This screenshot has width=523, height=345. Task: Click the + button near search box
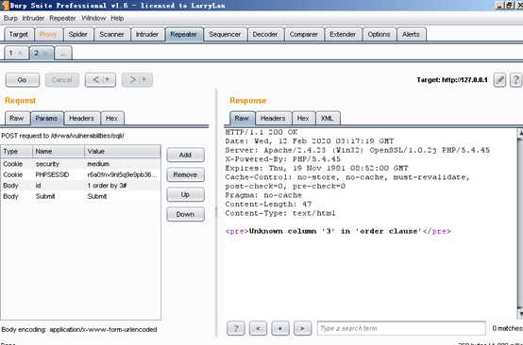[280, 328]
